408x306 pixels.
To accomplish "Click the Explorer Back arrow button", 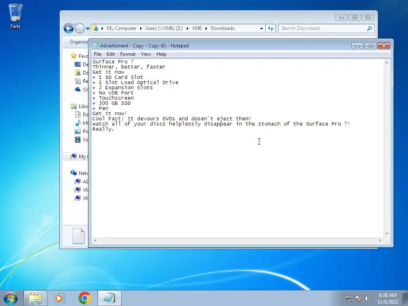I will click(x=69, y=28).
